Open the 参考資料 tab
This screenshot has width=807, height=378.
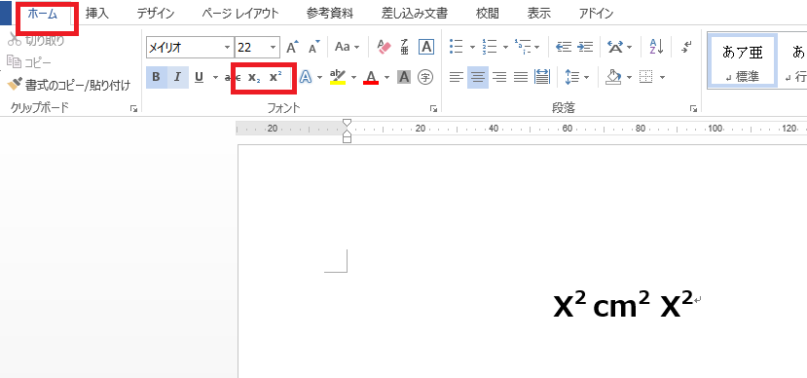click(330, 14)
